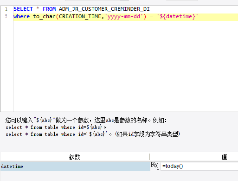This screenshot has width=238, height=181.
Task: Click the hint example id=${abc} line
Action: click(x=56, y=127)
